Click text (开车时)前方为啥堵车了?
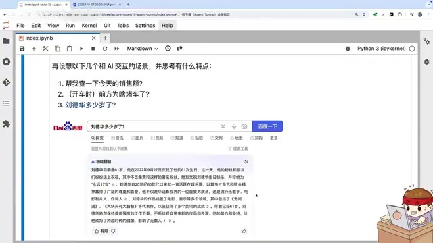433x243 pixels. point(108,94)
